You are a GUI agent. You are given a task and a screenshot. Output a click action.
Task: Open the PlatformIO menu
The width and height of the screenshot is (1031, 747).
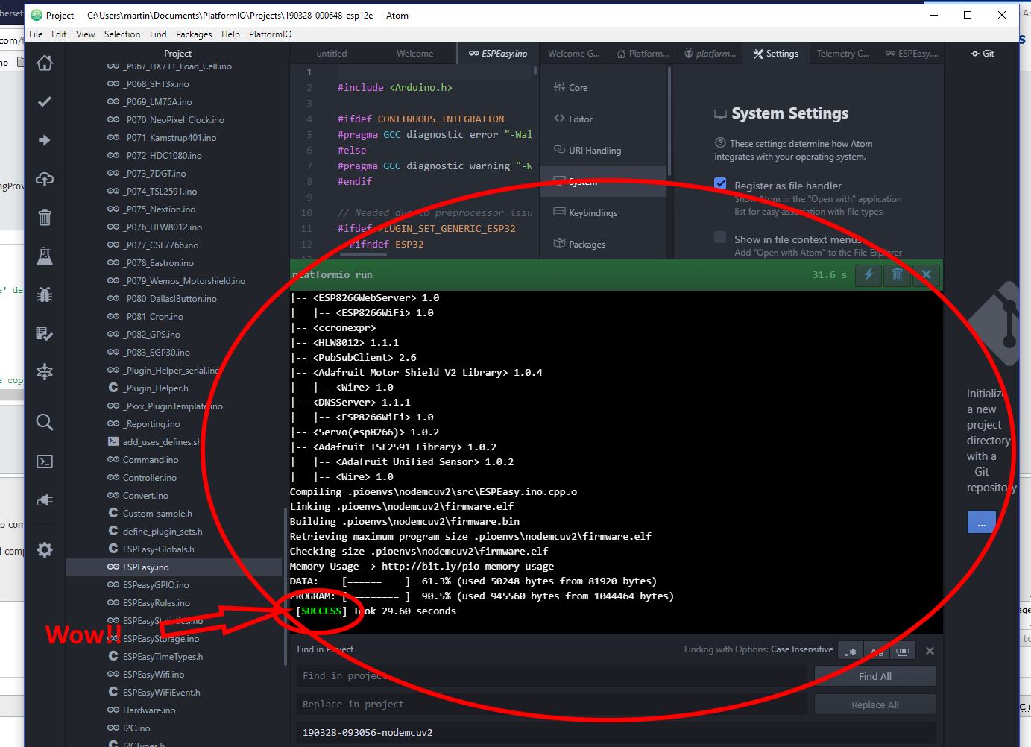click(x=271, y=34)
